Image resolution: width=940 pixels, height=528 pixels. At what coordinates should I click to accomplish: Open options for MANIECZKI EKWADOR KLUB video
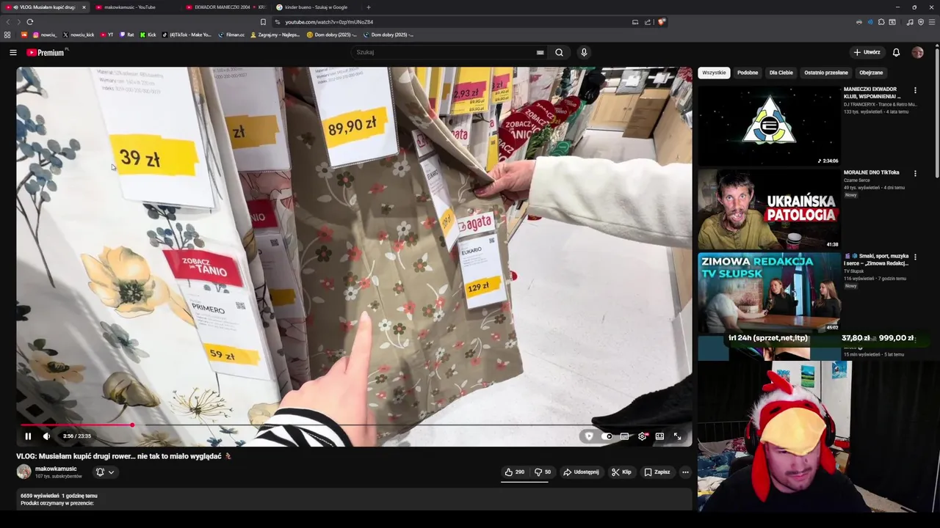click(x=915, y=90)
